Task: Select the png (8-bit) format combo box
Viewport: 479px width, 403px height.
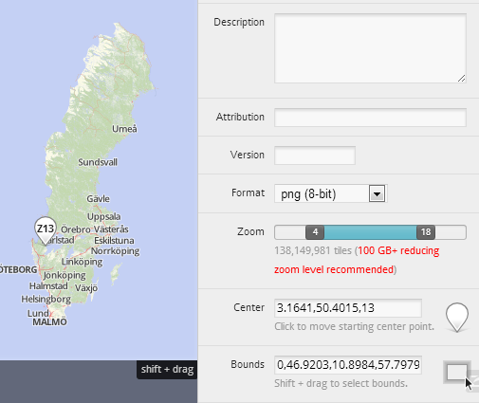Action: click(x=330, y=193)
